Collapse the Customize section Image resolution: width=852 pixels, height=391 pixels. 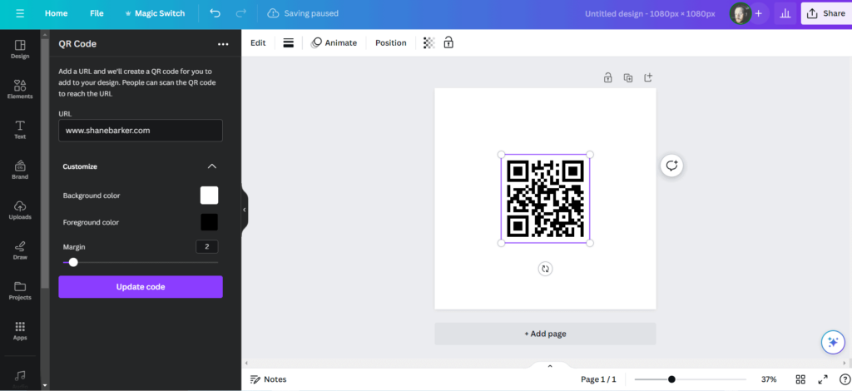coord(212,166)
